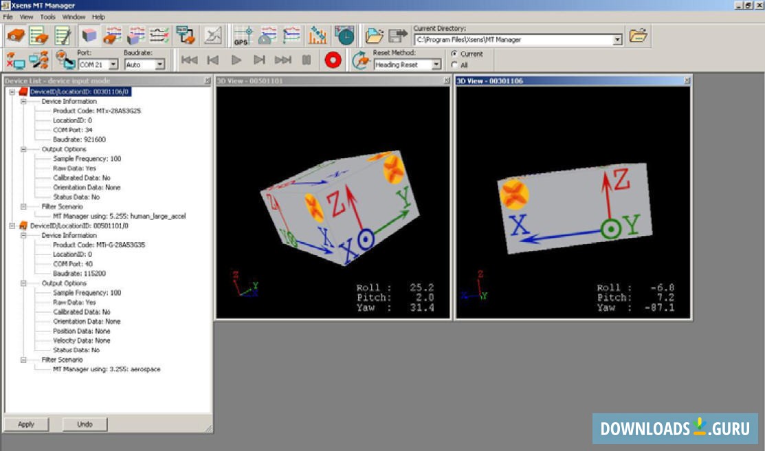
Task: Open the device list view icon
Action: click(38, 36)
